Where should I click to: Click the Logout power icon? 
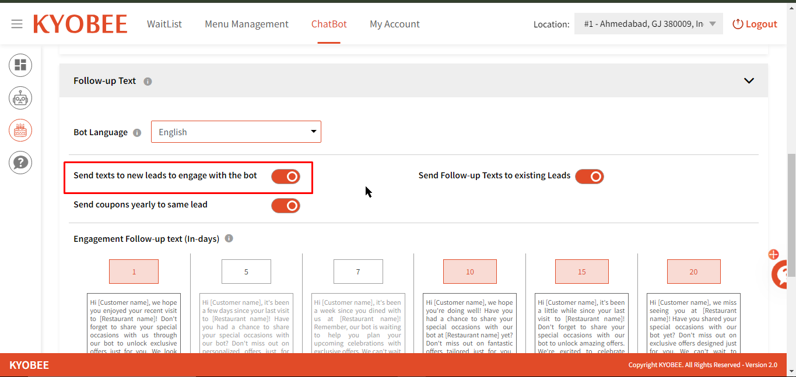[x=738, y=24]
